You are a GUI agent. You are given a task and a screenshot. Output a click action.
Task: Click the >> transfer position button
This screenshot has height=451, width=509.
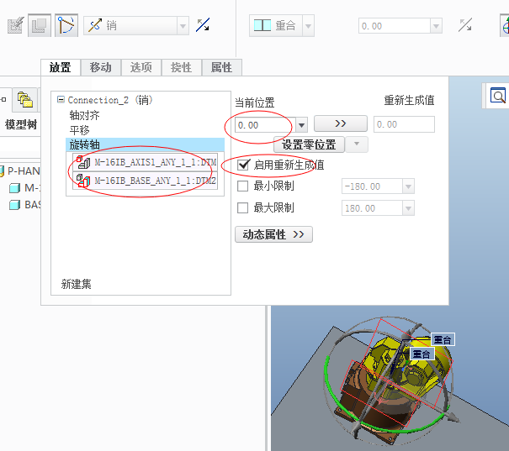point(341,123)
